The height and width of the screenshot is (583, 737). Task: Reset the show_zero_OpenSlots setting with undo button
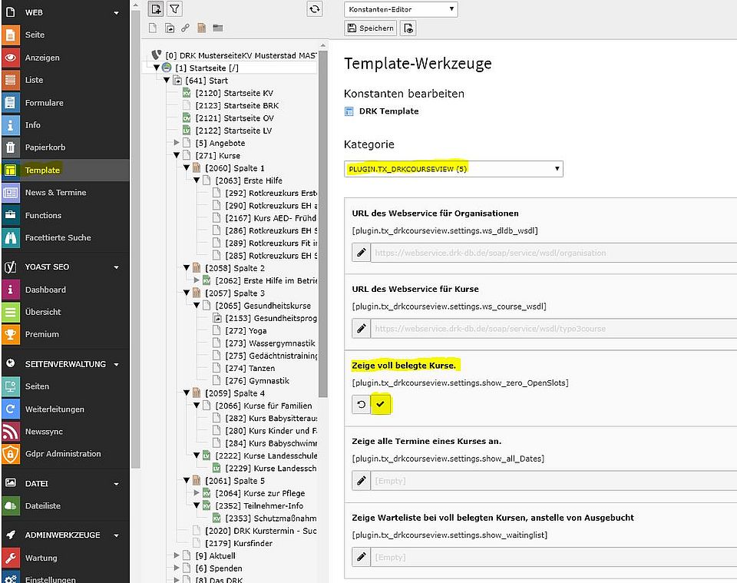coord(361,404)
